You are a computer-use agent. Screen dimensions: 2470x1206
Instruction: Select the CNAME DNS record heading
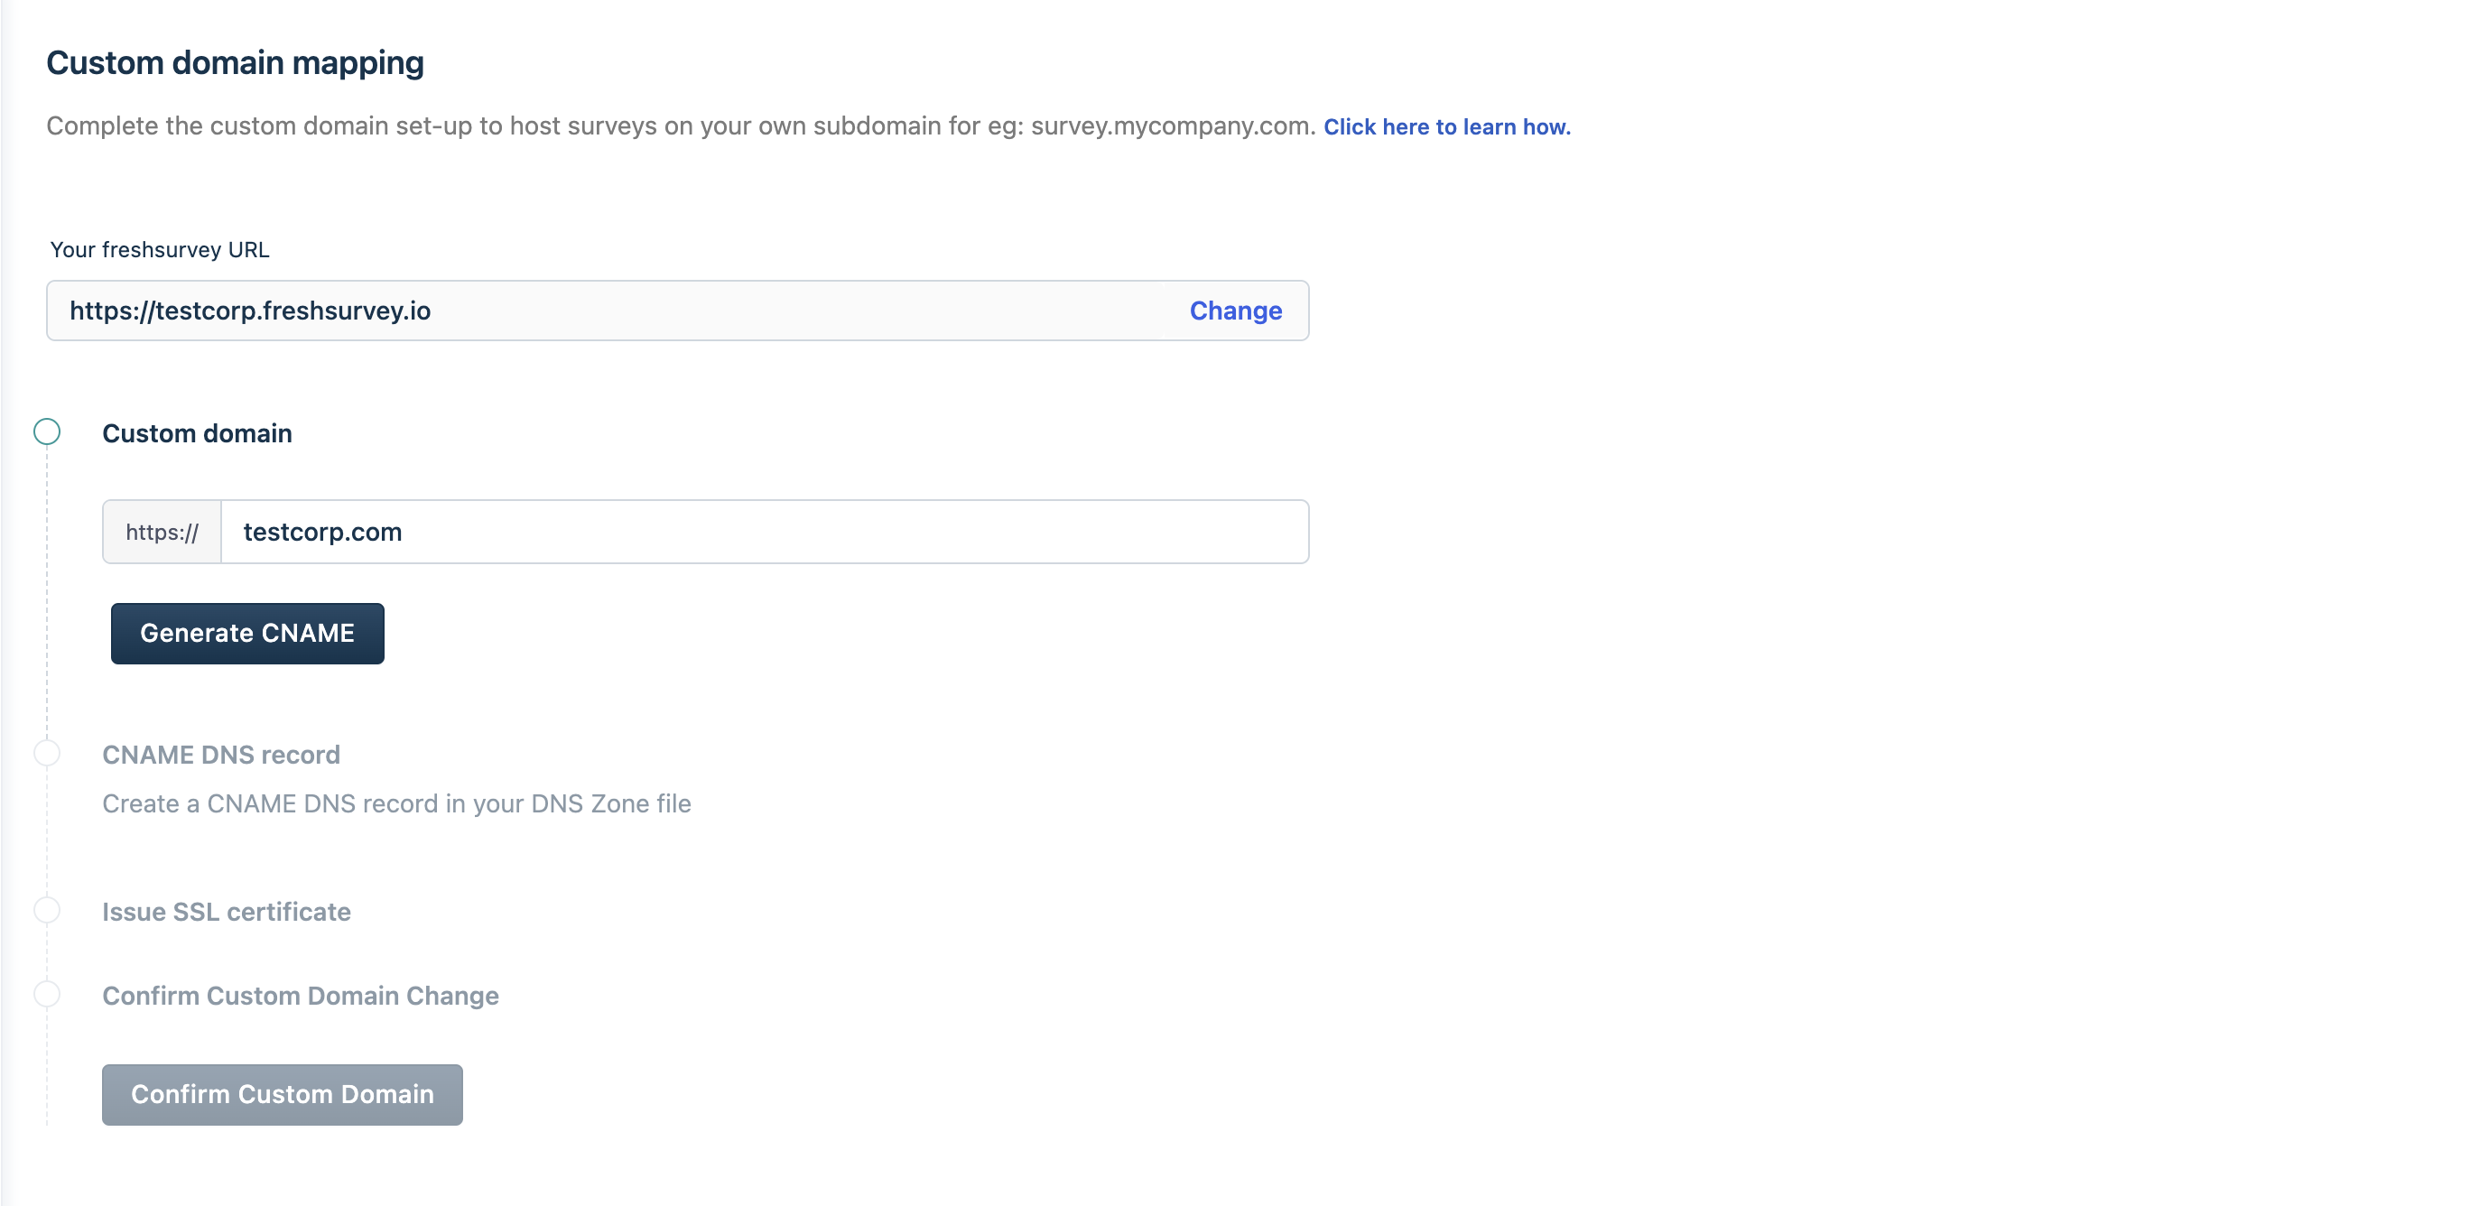click(220, 755)
